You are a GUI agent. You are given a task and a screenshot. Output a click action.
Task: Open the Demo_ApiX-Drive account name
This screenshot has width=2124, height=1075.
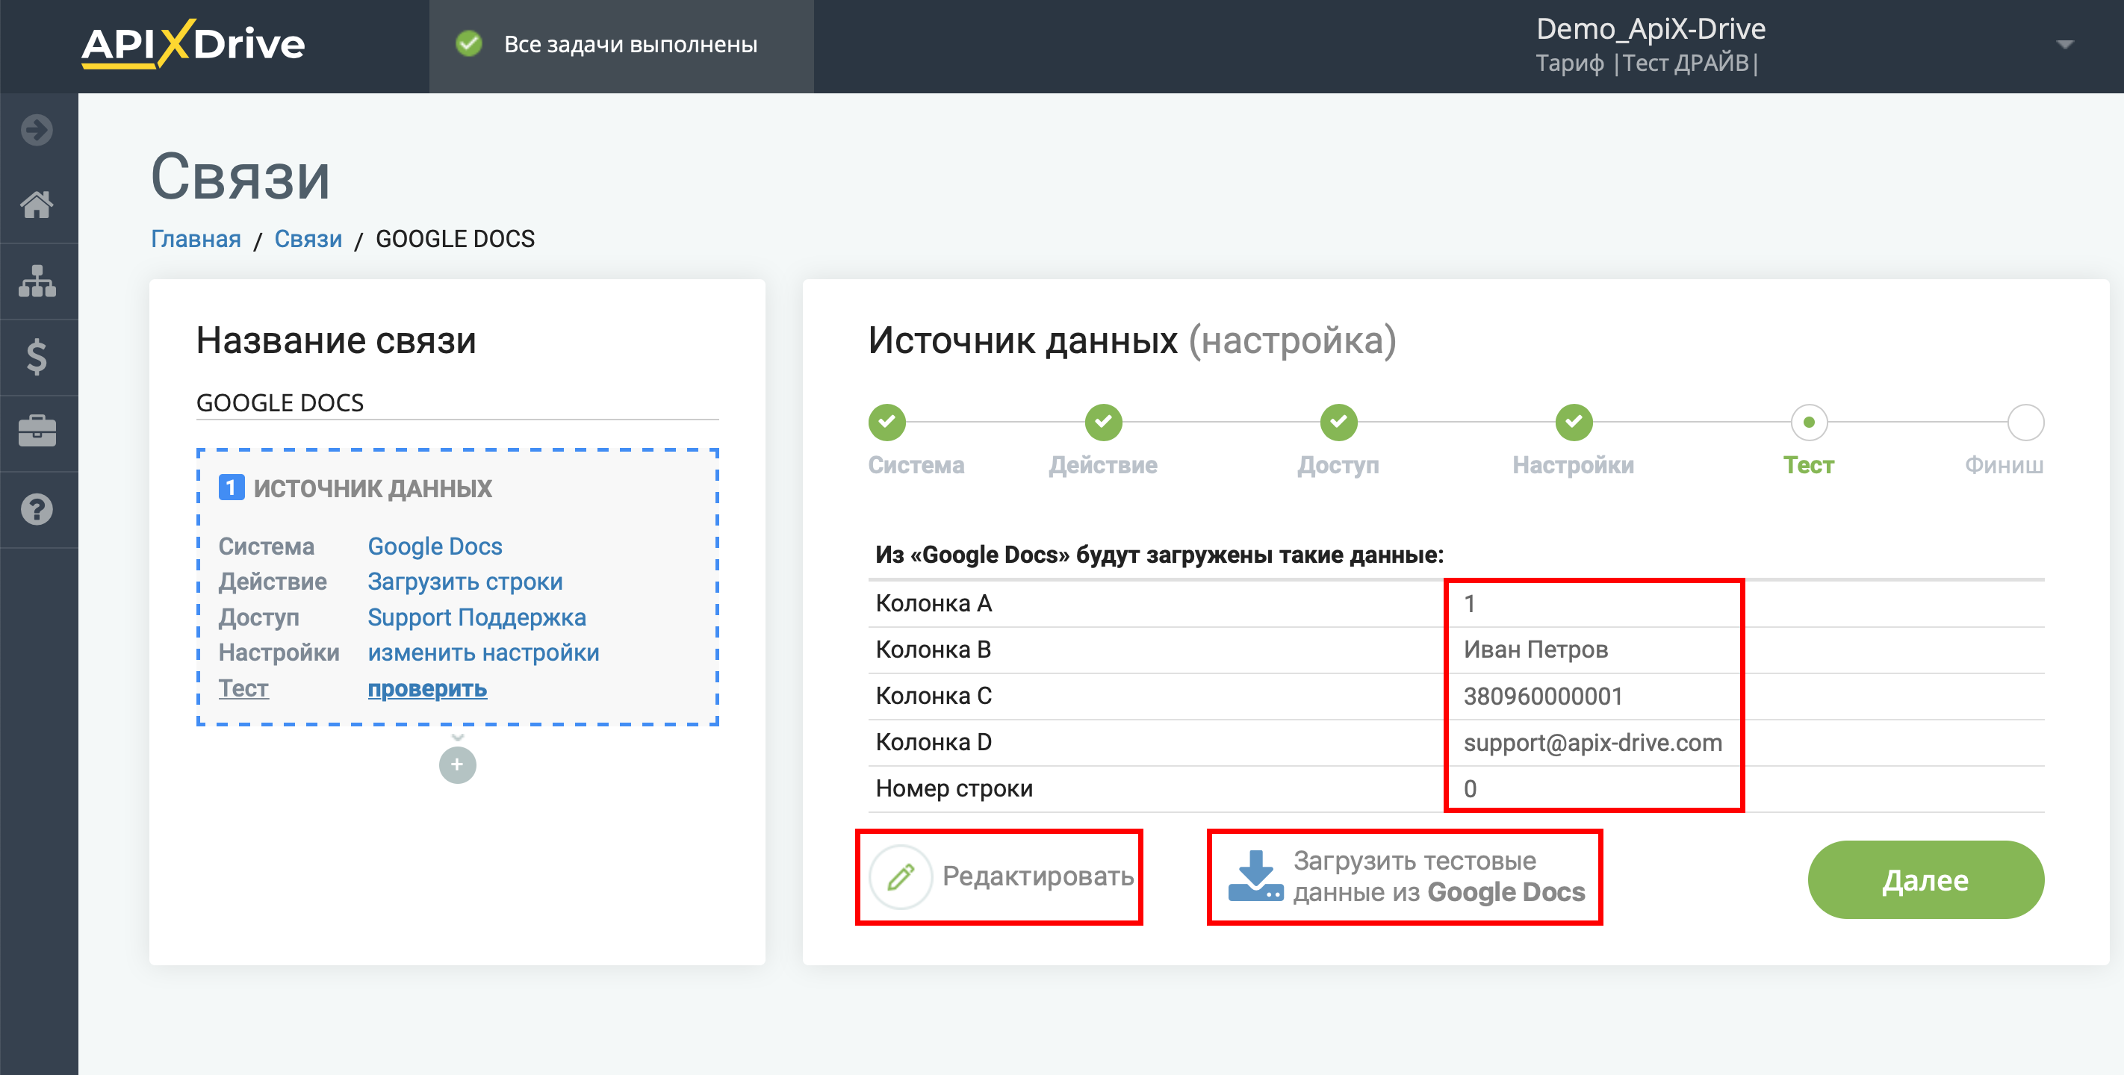1651,29
